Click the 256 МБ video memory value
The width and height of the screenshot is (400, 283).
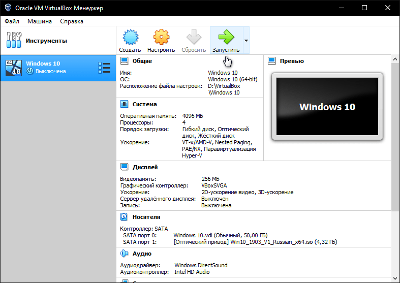[210, 179]
